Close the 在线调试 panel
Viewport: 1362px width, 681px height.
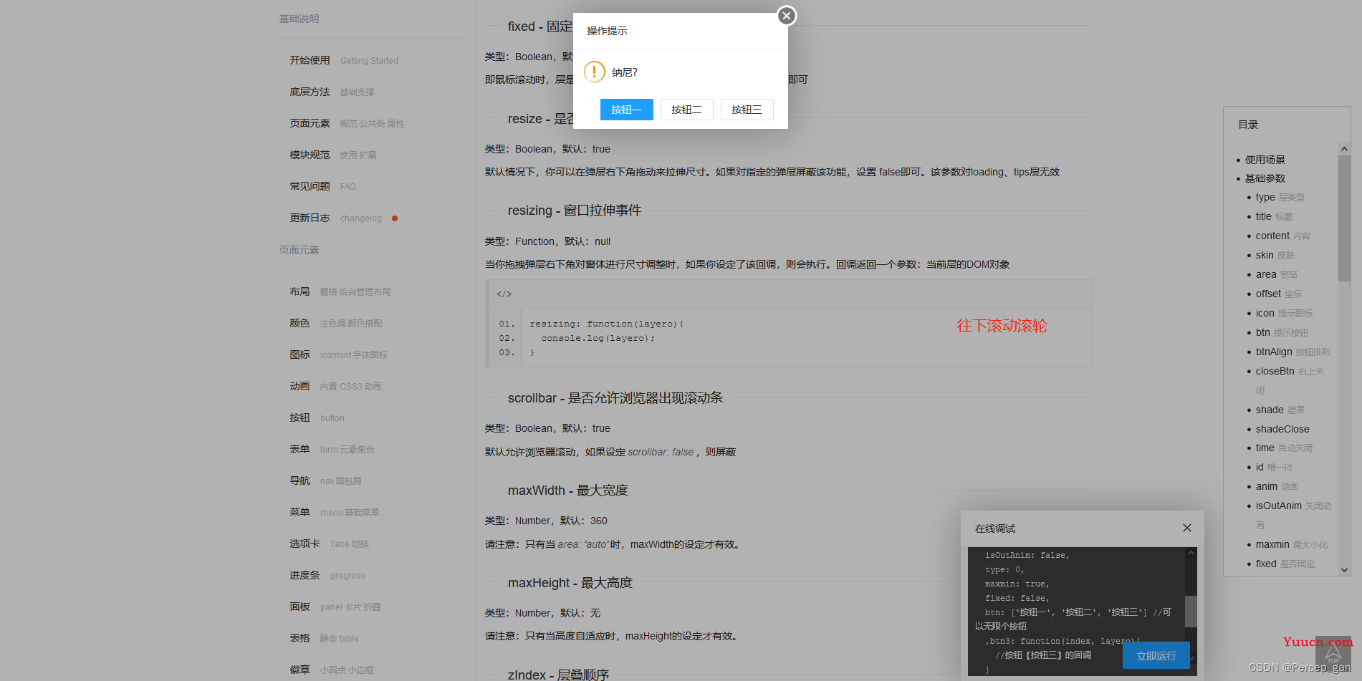point(1187,528)
